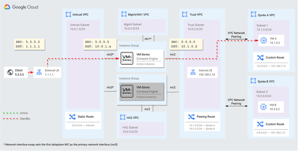Click the Active Instance caption
The height and width of the screenshot is (151, 298).
pyautogui.click(x=145, y=64)
